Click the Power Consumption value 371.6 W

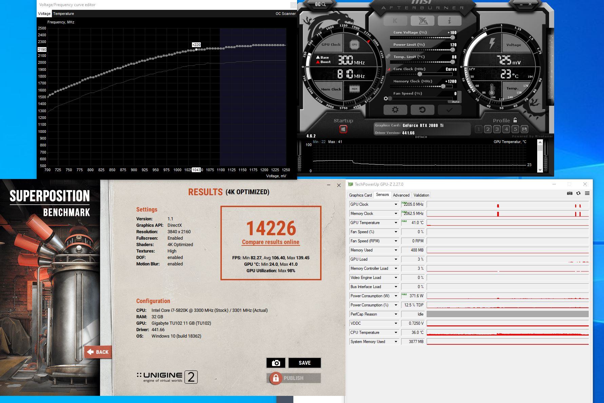(413, 296)
